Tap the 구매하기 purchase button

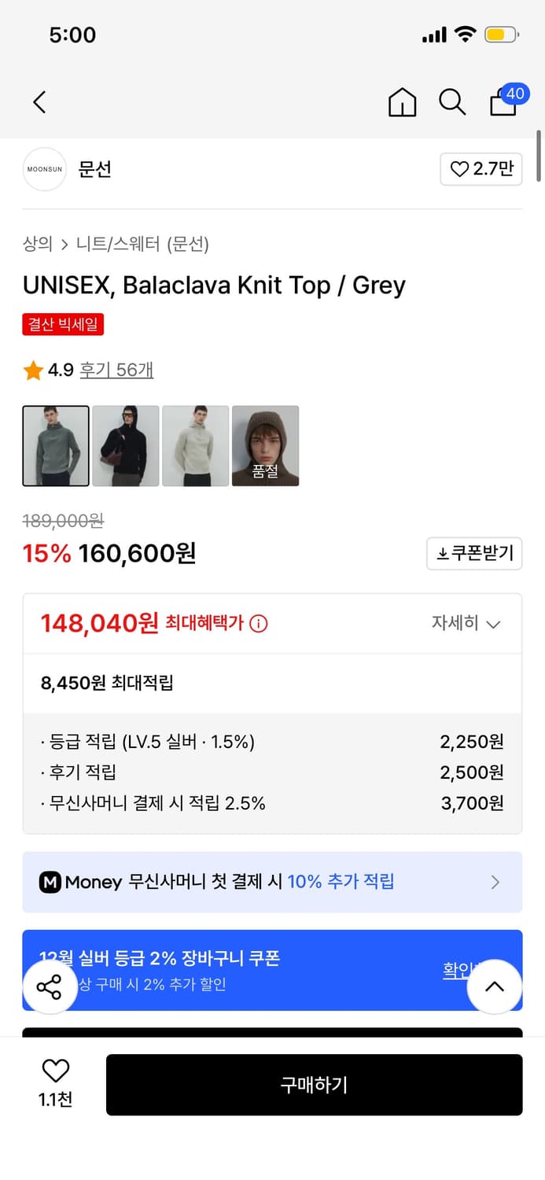pyautogui.click(x=314, y=1084)
